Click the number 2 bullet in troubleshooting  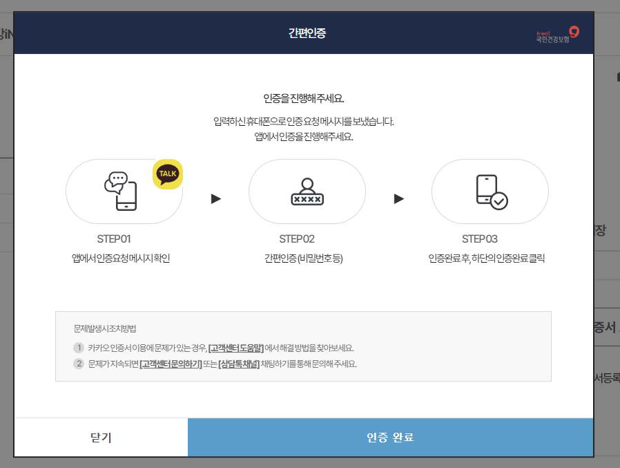[79, 364]
